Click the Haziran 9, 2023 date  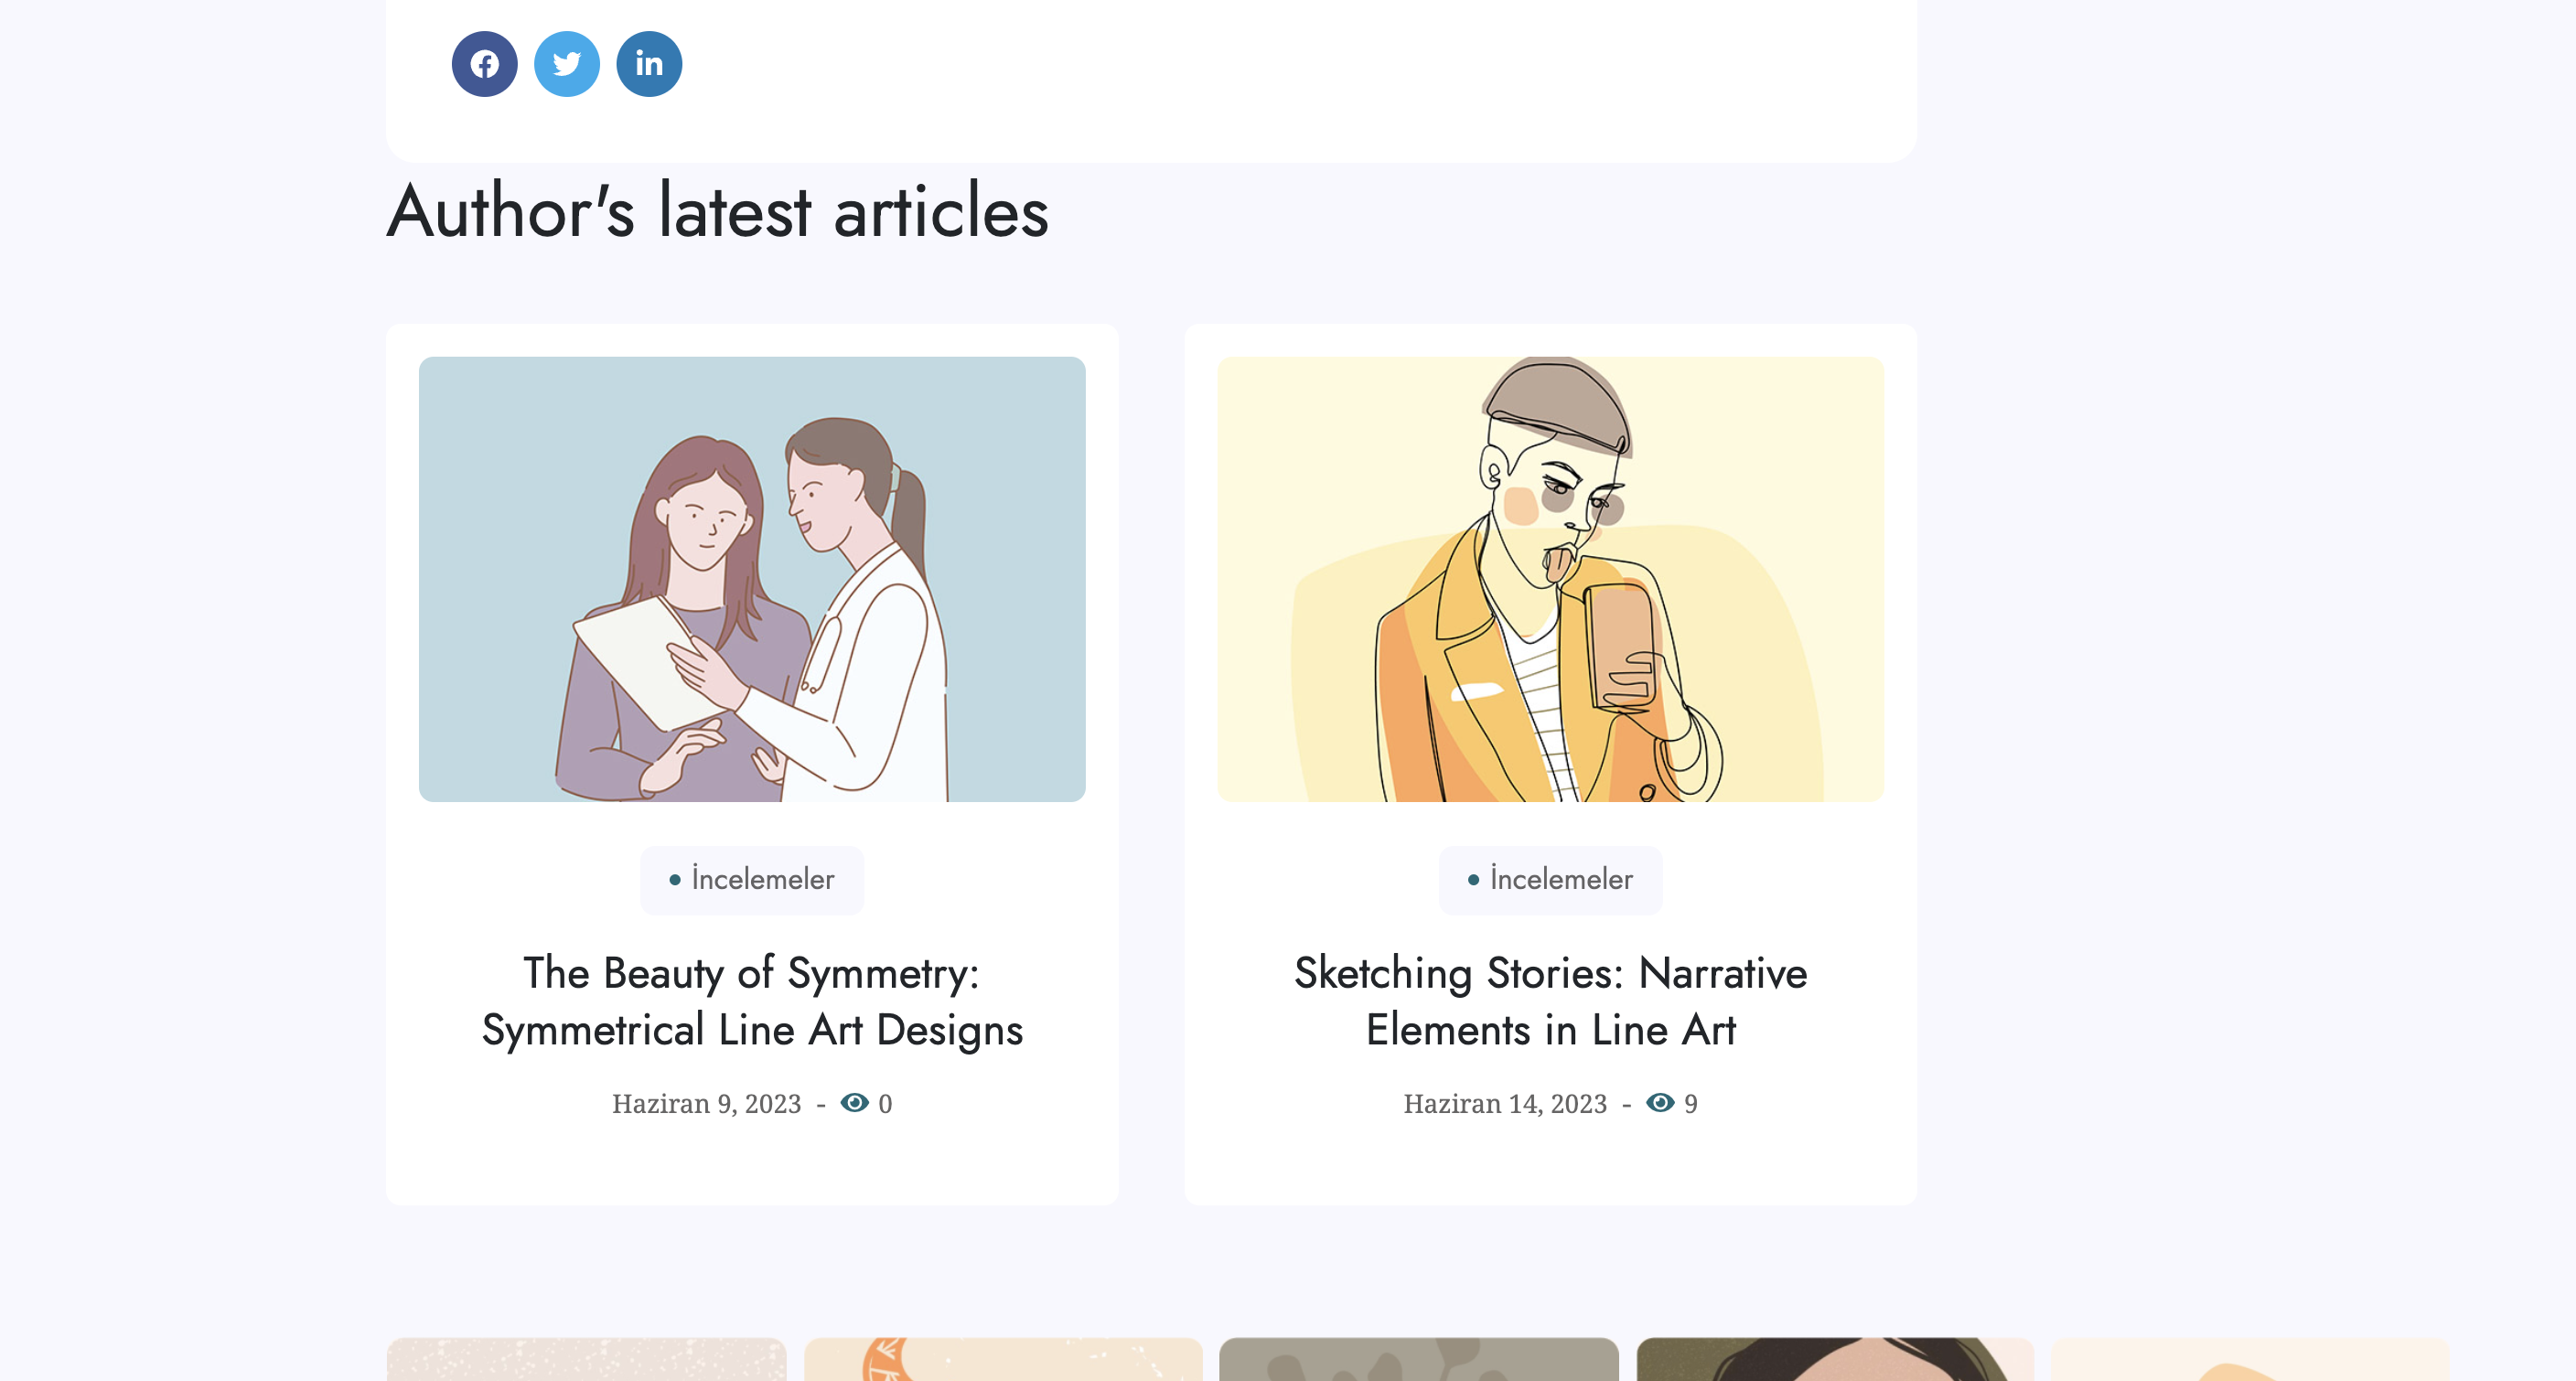point(706,1103)
